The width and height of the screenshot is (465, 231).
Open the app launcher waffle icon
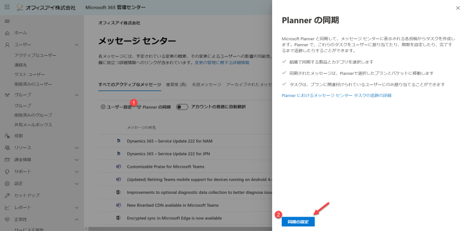click(7, 7)
